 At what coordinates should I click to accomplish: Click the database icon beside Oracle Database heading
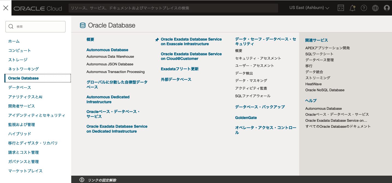82,25
